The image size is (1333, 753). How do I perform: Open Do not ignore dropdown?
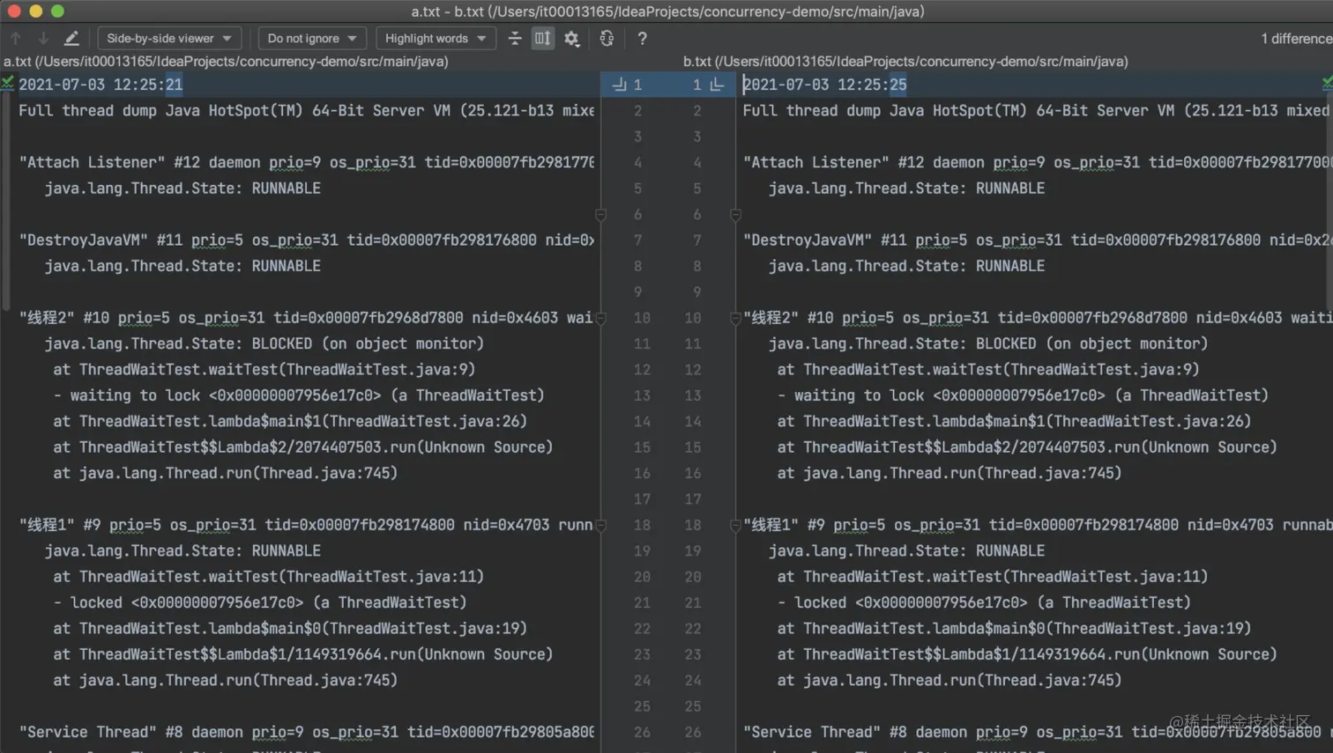coord(312,39)
